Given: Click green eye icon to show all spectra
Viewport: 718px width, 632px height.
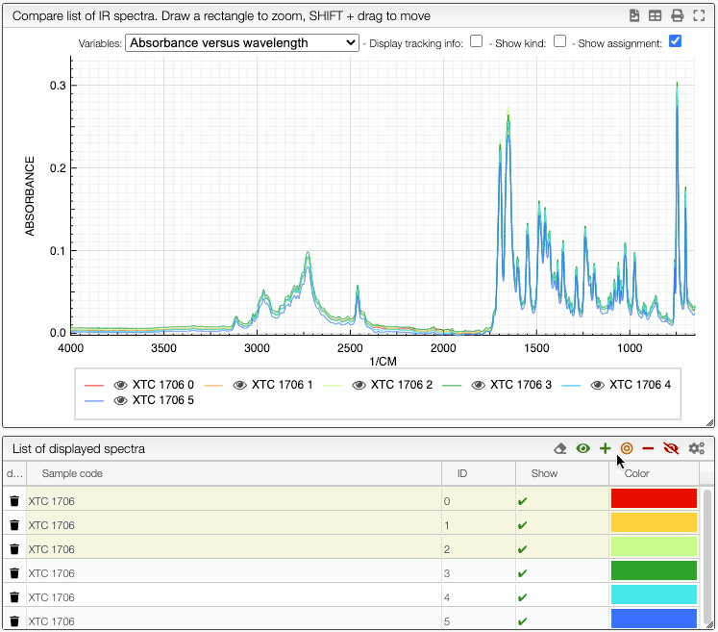Looking at the screenshot, I should pos(582,448).
